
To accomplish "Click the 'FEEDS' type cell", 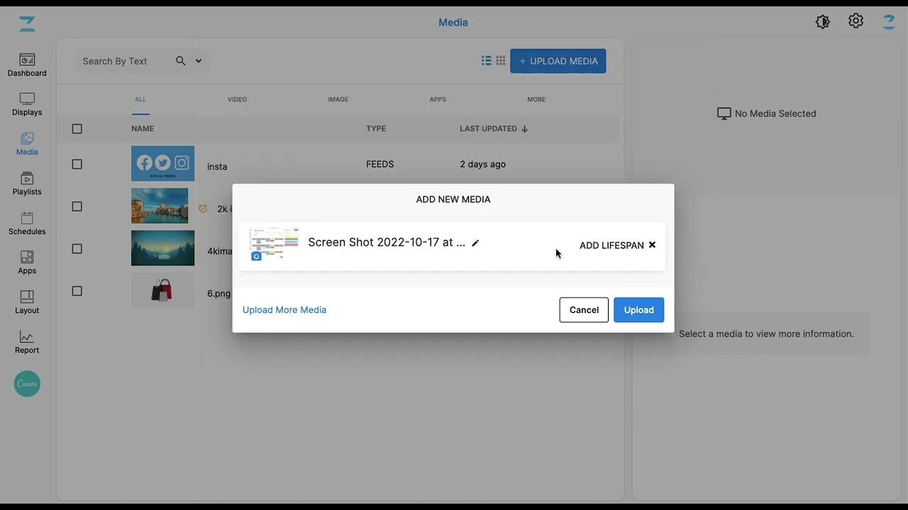I will coord(380,164).
